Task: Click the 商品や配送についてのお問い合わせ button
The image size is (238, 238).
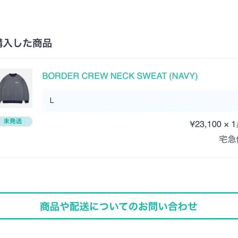Action: (x=119, y=206)
